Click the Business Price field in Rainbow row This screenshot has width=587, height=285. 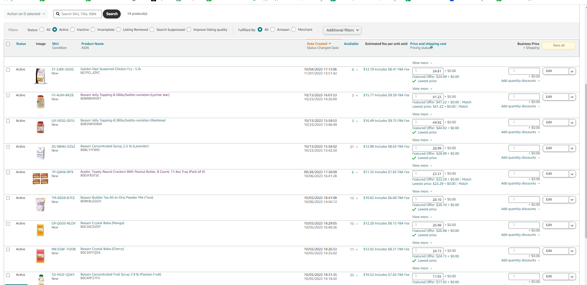pyautogui.click(x=524, y=122)
